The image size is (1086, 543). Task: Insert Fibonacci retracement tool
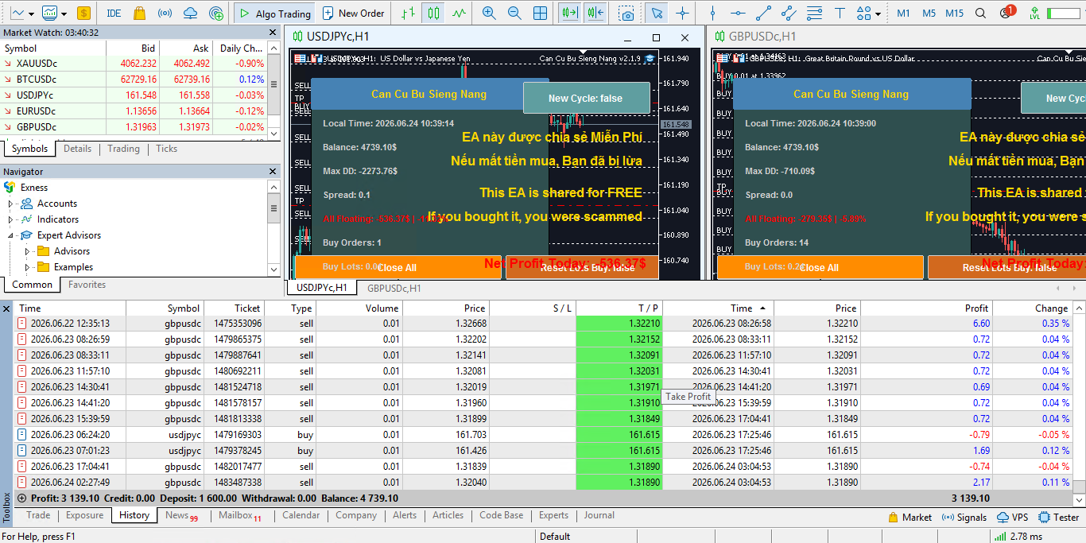(814, 13)
